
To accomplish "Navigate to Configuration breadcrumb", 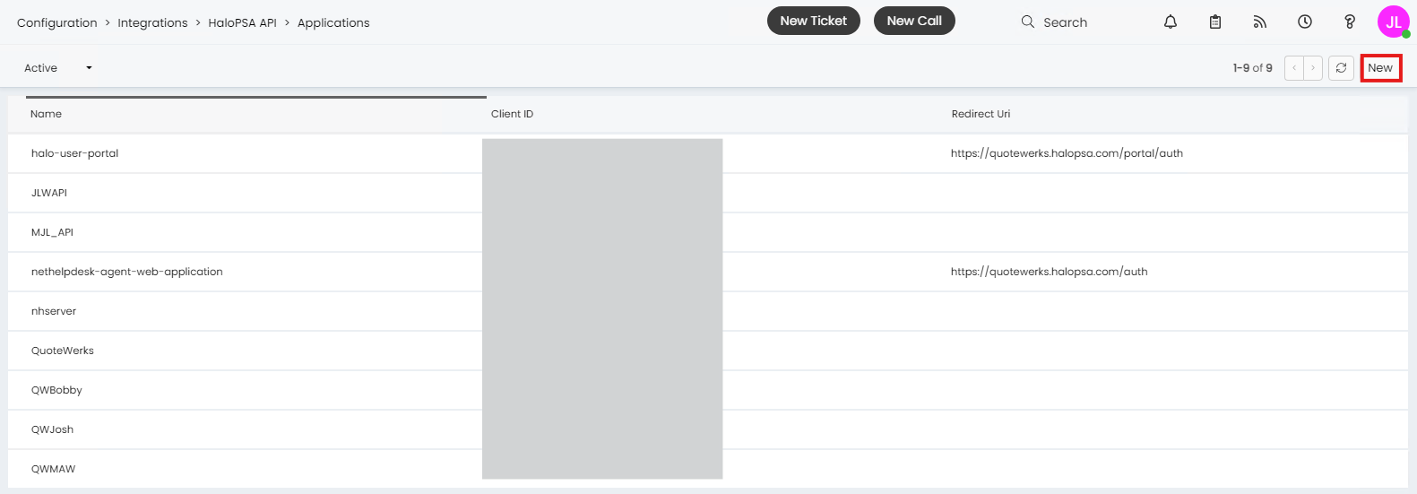I will 56,22.
